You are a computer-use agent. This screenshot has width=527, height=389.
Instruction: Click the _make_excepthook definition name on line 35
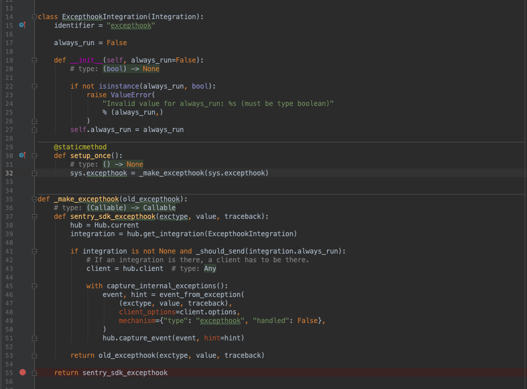(x=86, y=199)
